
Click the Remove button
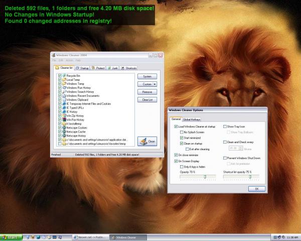click(147, 92)
